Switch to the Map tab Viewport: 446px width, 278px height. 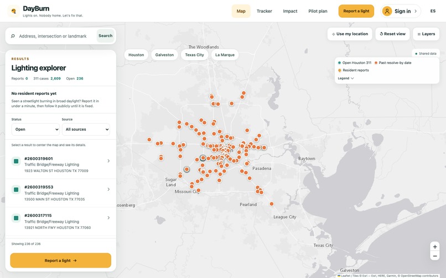241,11
